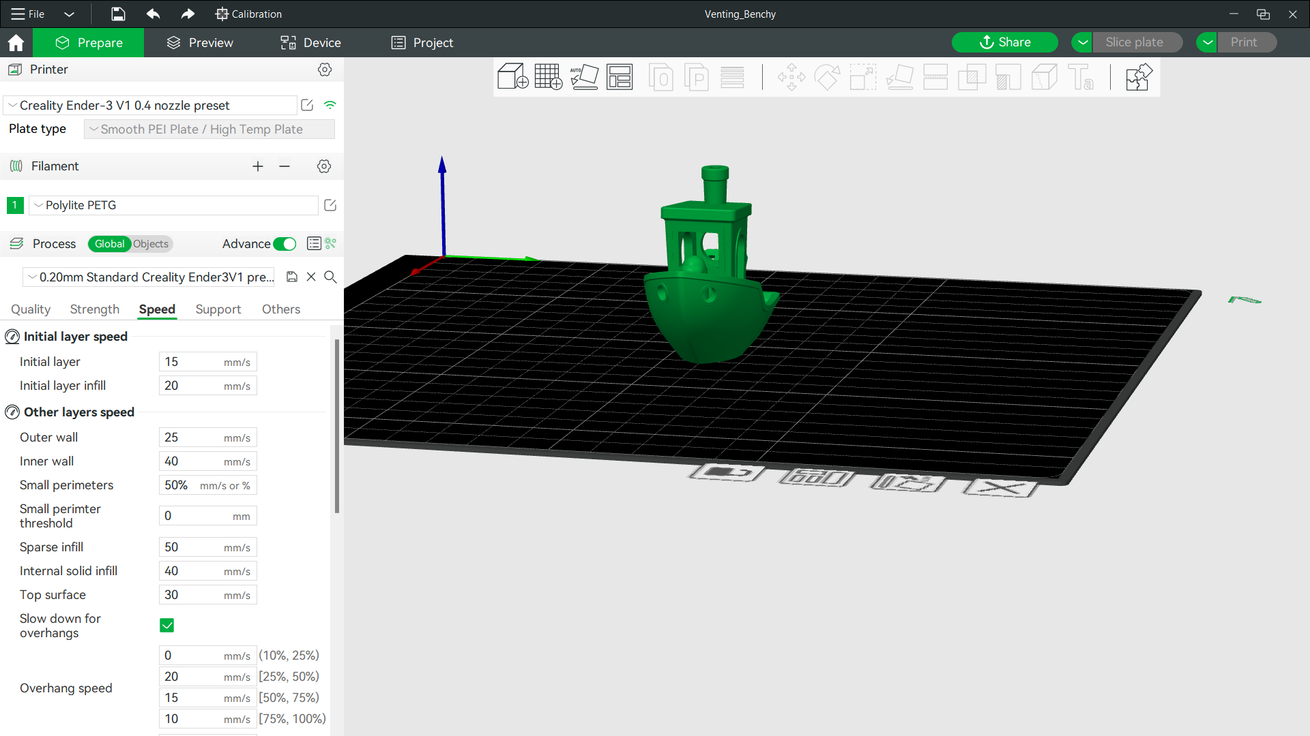
Task: Click the Add plate grid icon
Action: coord(549,76)
